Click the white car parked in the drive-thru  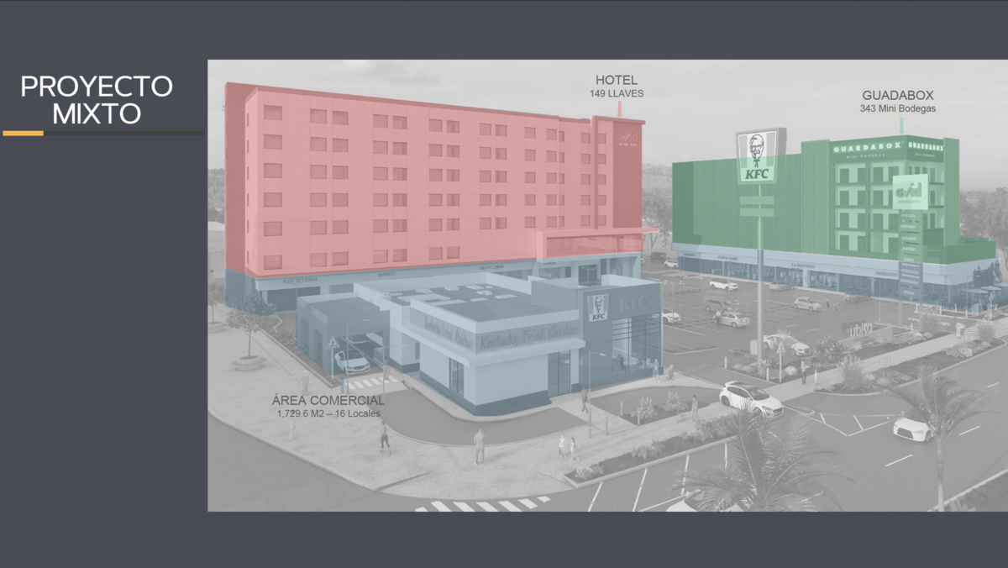click(352, 362)
